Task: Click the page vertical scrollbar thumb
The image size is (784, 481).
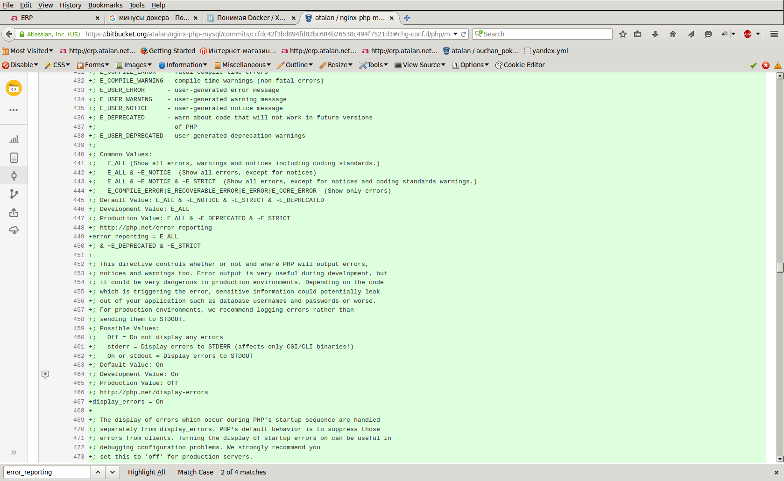Action: click(780, 267)
